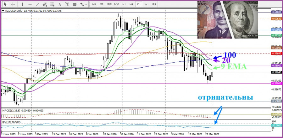Switch chart to H1 timeframe

coord(124,4)
